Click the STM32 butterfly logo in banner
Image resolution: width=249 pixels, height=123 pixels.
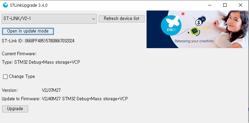171,25
